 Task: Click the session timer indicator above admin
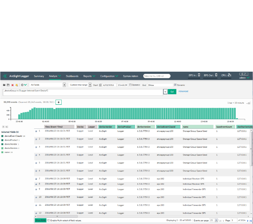pos(244,74)
